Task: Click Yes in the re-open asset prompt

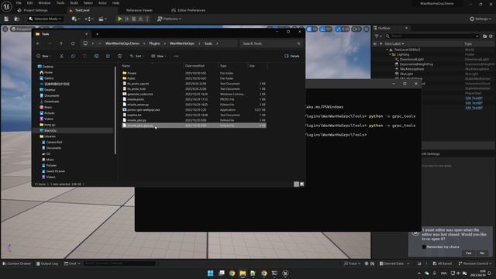Action: [468, 253]
